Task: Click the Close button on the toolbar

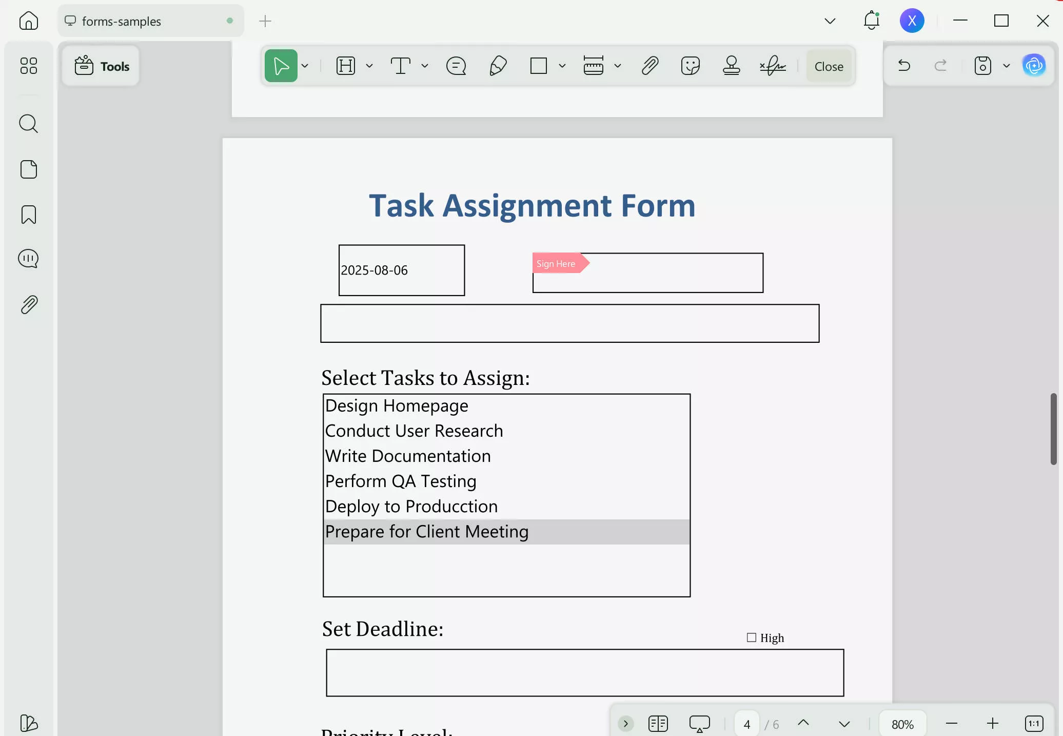Action: [828, 66]
